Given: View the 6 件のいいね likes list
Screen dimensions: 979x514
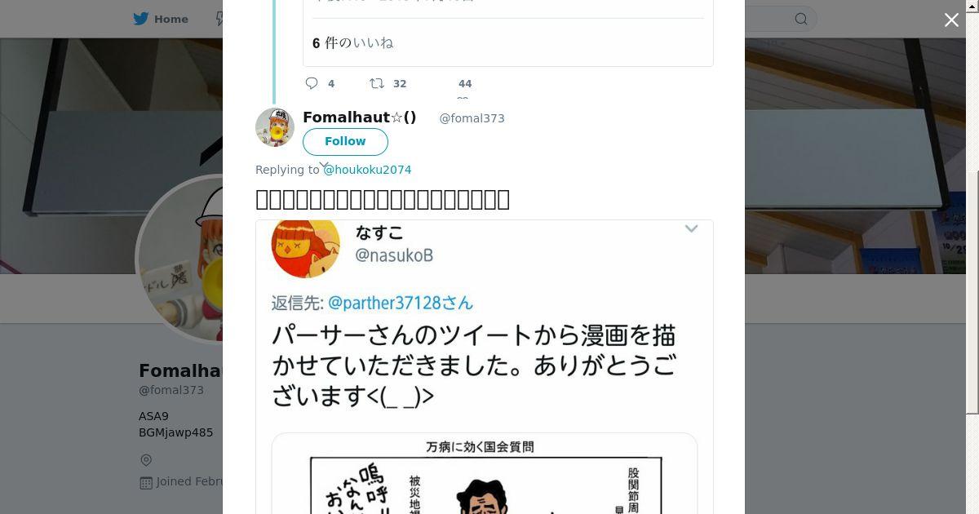Looking at the screenshot, I should click(352, 43).
